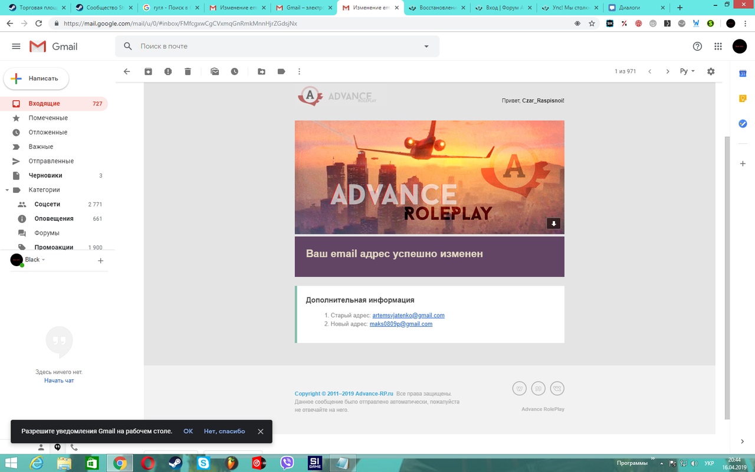Image resolution: width=755 pixels, height=472 pixels.
Task: Open Google Keep in side panel
Action: (743, 99)
